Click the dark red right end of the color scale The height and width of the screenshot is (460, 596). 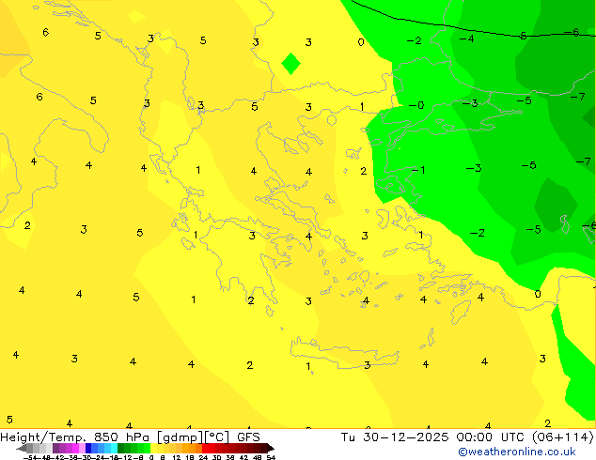(266, 449)
